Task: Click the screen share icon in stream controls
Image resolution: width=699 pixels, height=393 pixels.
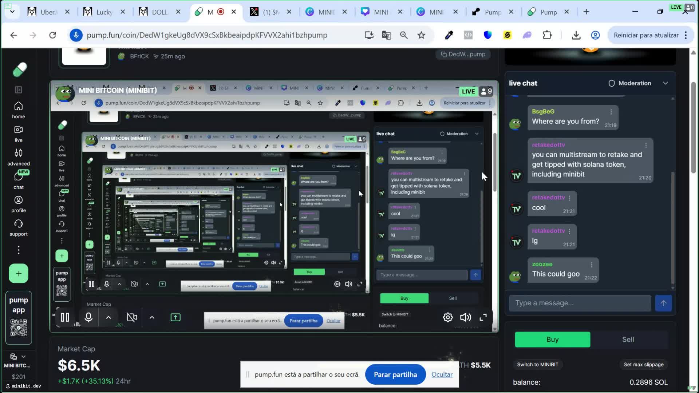Action: coord(175,317)
